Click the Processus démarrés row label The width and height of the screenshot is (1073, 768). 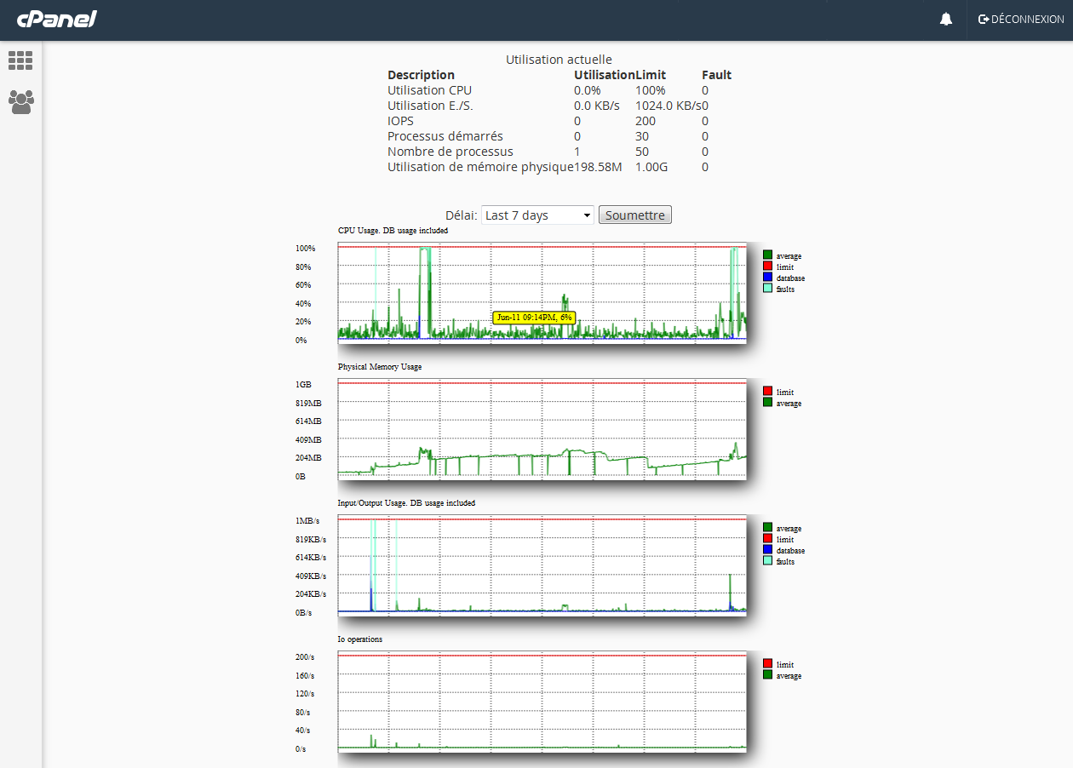(445, 136)
